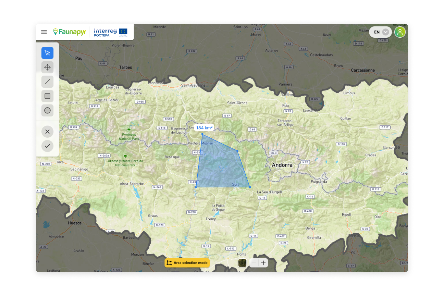Click the Area selection mode badge
444x296 pixels.
pyautogui.click(x=187, y=263)
